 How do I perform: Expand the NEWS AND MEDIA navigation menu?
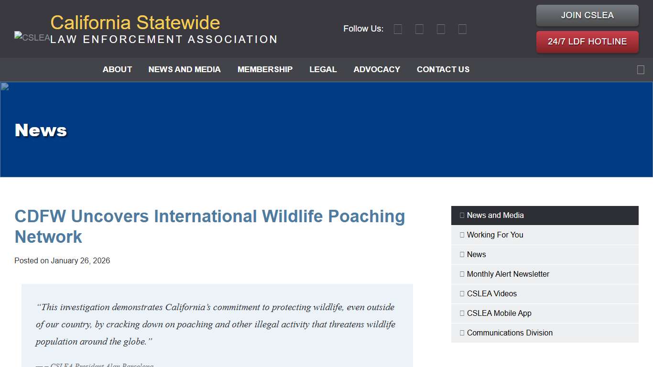click(x=185, y=69)
